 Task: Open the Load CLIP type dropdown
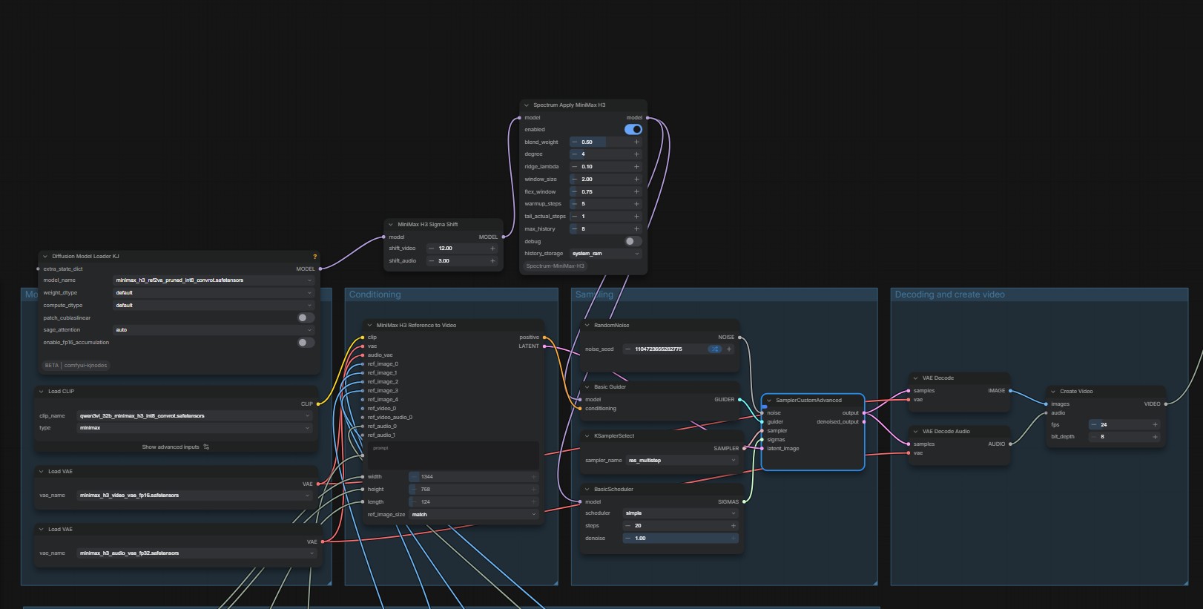(196, 428)
